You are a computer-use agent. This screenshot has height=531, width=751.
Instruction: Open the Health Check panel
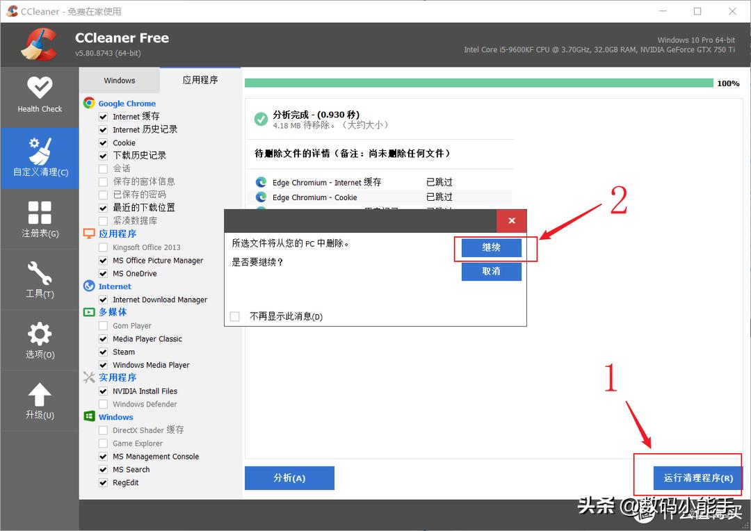(39, 97)
